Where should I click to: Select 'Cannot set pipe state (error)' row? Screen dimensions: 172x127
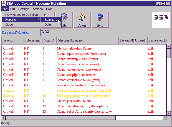(84, 75)
